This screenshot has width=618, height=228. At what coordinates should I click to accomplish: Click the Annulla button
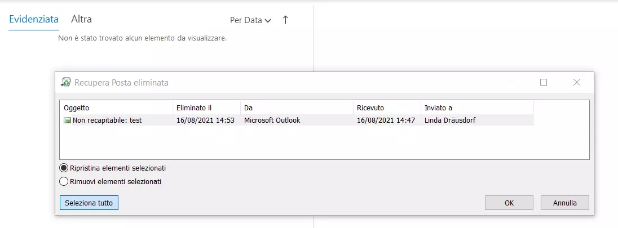pyautogui.click(x=565, y=203)
